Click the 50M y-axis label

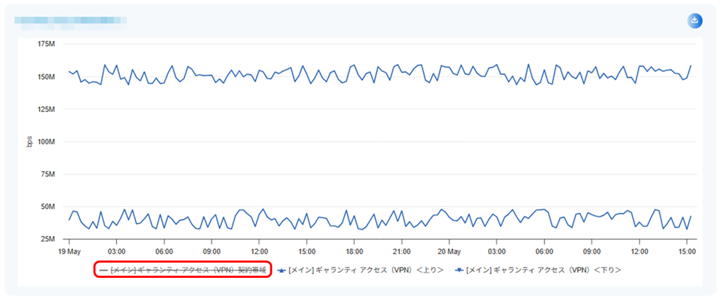pos(49,207)
